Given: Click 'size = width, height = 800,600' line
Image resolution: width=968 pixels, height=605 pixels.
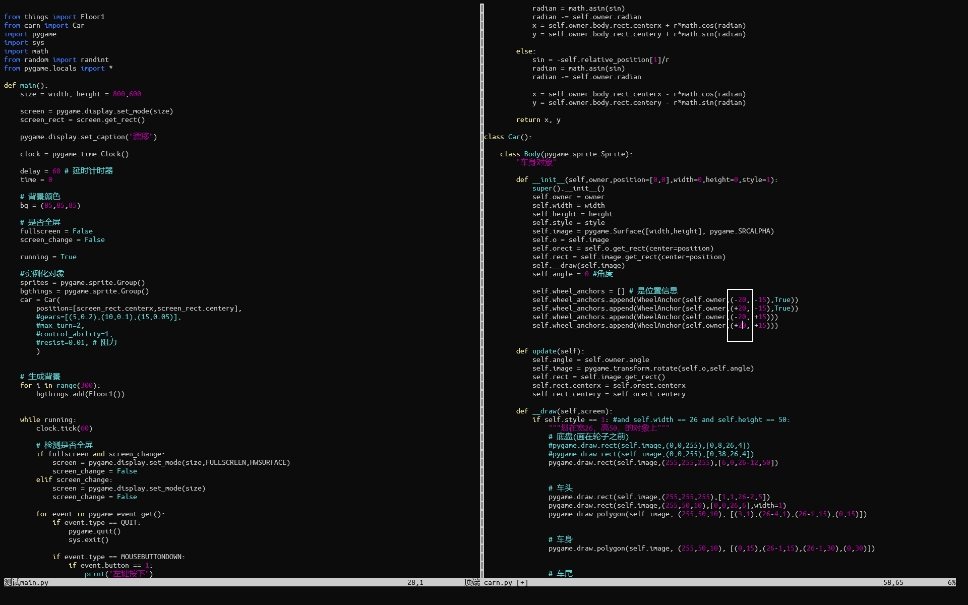Looking at the screenshot, I should [x=81, y=94].
